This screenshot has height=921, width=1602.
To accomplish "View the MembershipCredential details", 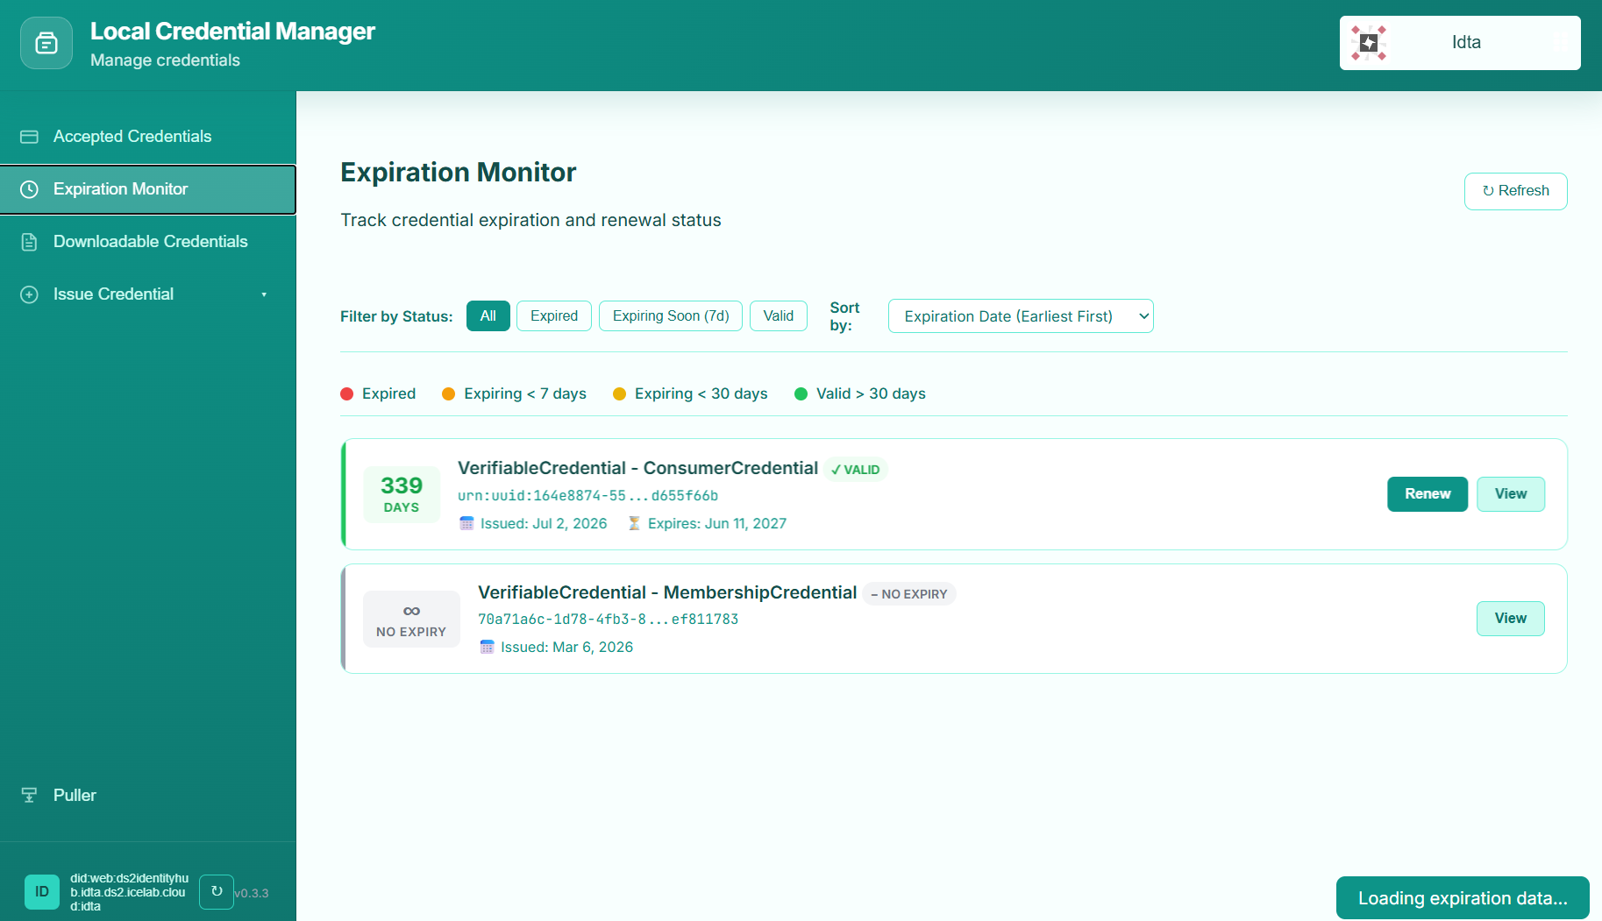I will point(1511,619).
